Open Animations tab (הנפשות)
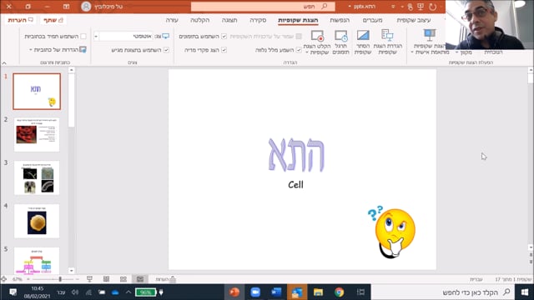 pyautogui.click(x=340, y=20)
